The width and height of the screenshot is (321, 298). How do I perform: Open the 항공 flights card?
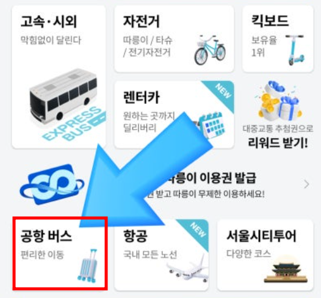tap(161, 255)
